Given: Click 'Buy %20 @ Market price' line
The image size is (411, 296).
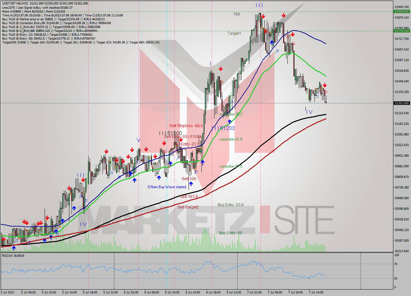Looking at the screenshot, I should [x=53, y=19].
